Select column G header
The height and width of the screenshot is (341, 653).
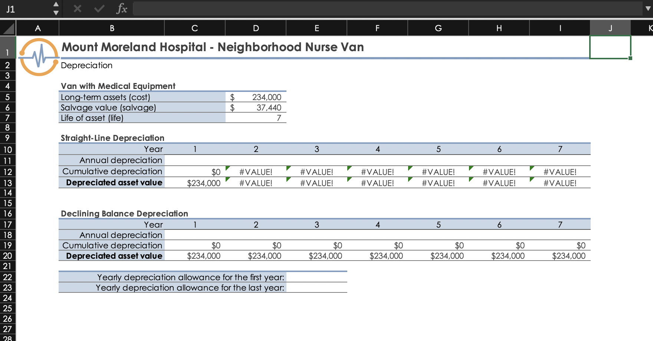point(438,28)
